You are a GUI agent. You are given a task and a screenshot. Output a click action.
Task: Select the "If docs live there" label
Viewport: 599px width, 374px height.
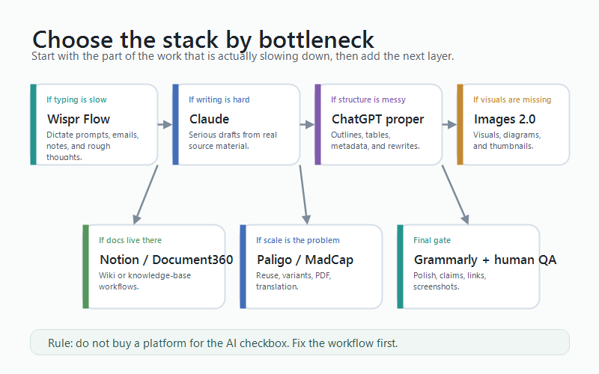[x=130, y=240]
